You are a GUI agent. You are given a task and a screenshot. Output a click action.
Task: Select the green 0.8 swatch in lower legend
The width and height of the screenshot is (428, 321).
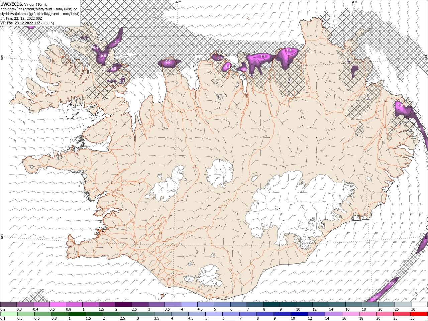coord(60,314)
